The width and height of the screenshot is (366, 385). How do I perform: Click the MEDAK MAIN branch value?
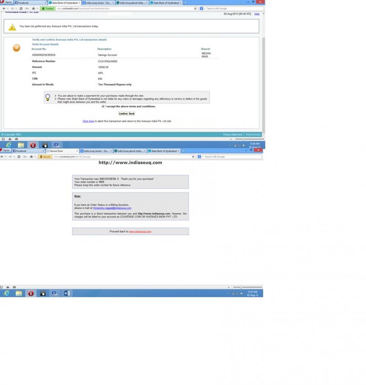206,55
